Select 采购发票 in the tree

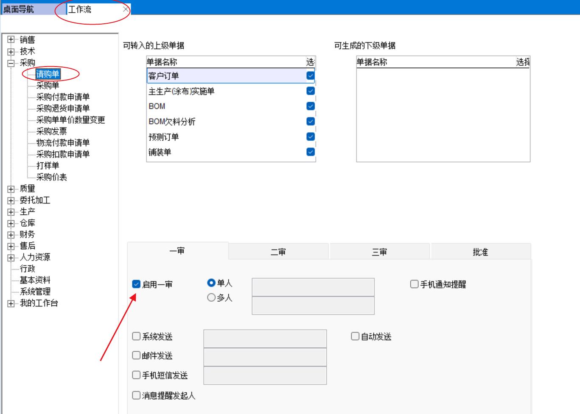pyautogui.click(x=51, y=131)
